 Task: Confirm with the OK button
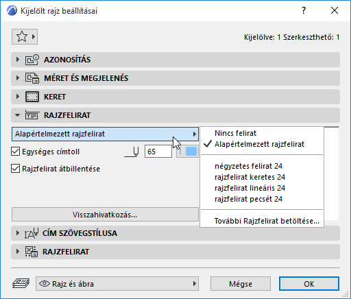click(x=309, y=284)
